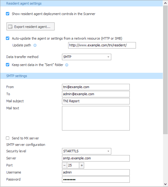Image resolution: width=168 pixels, height=187 pixels.
Task: Click into the Update path URL field
Action: (x=102, y=45)
